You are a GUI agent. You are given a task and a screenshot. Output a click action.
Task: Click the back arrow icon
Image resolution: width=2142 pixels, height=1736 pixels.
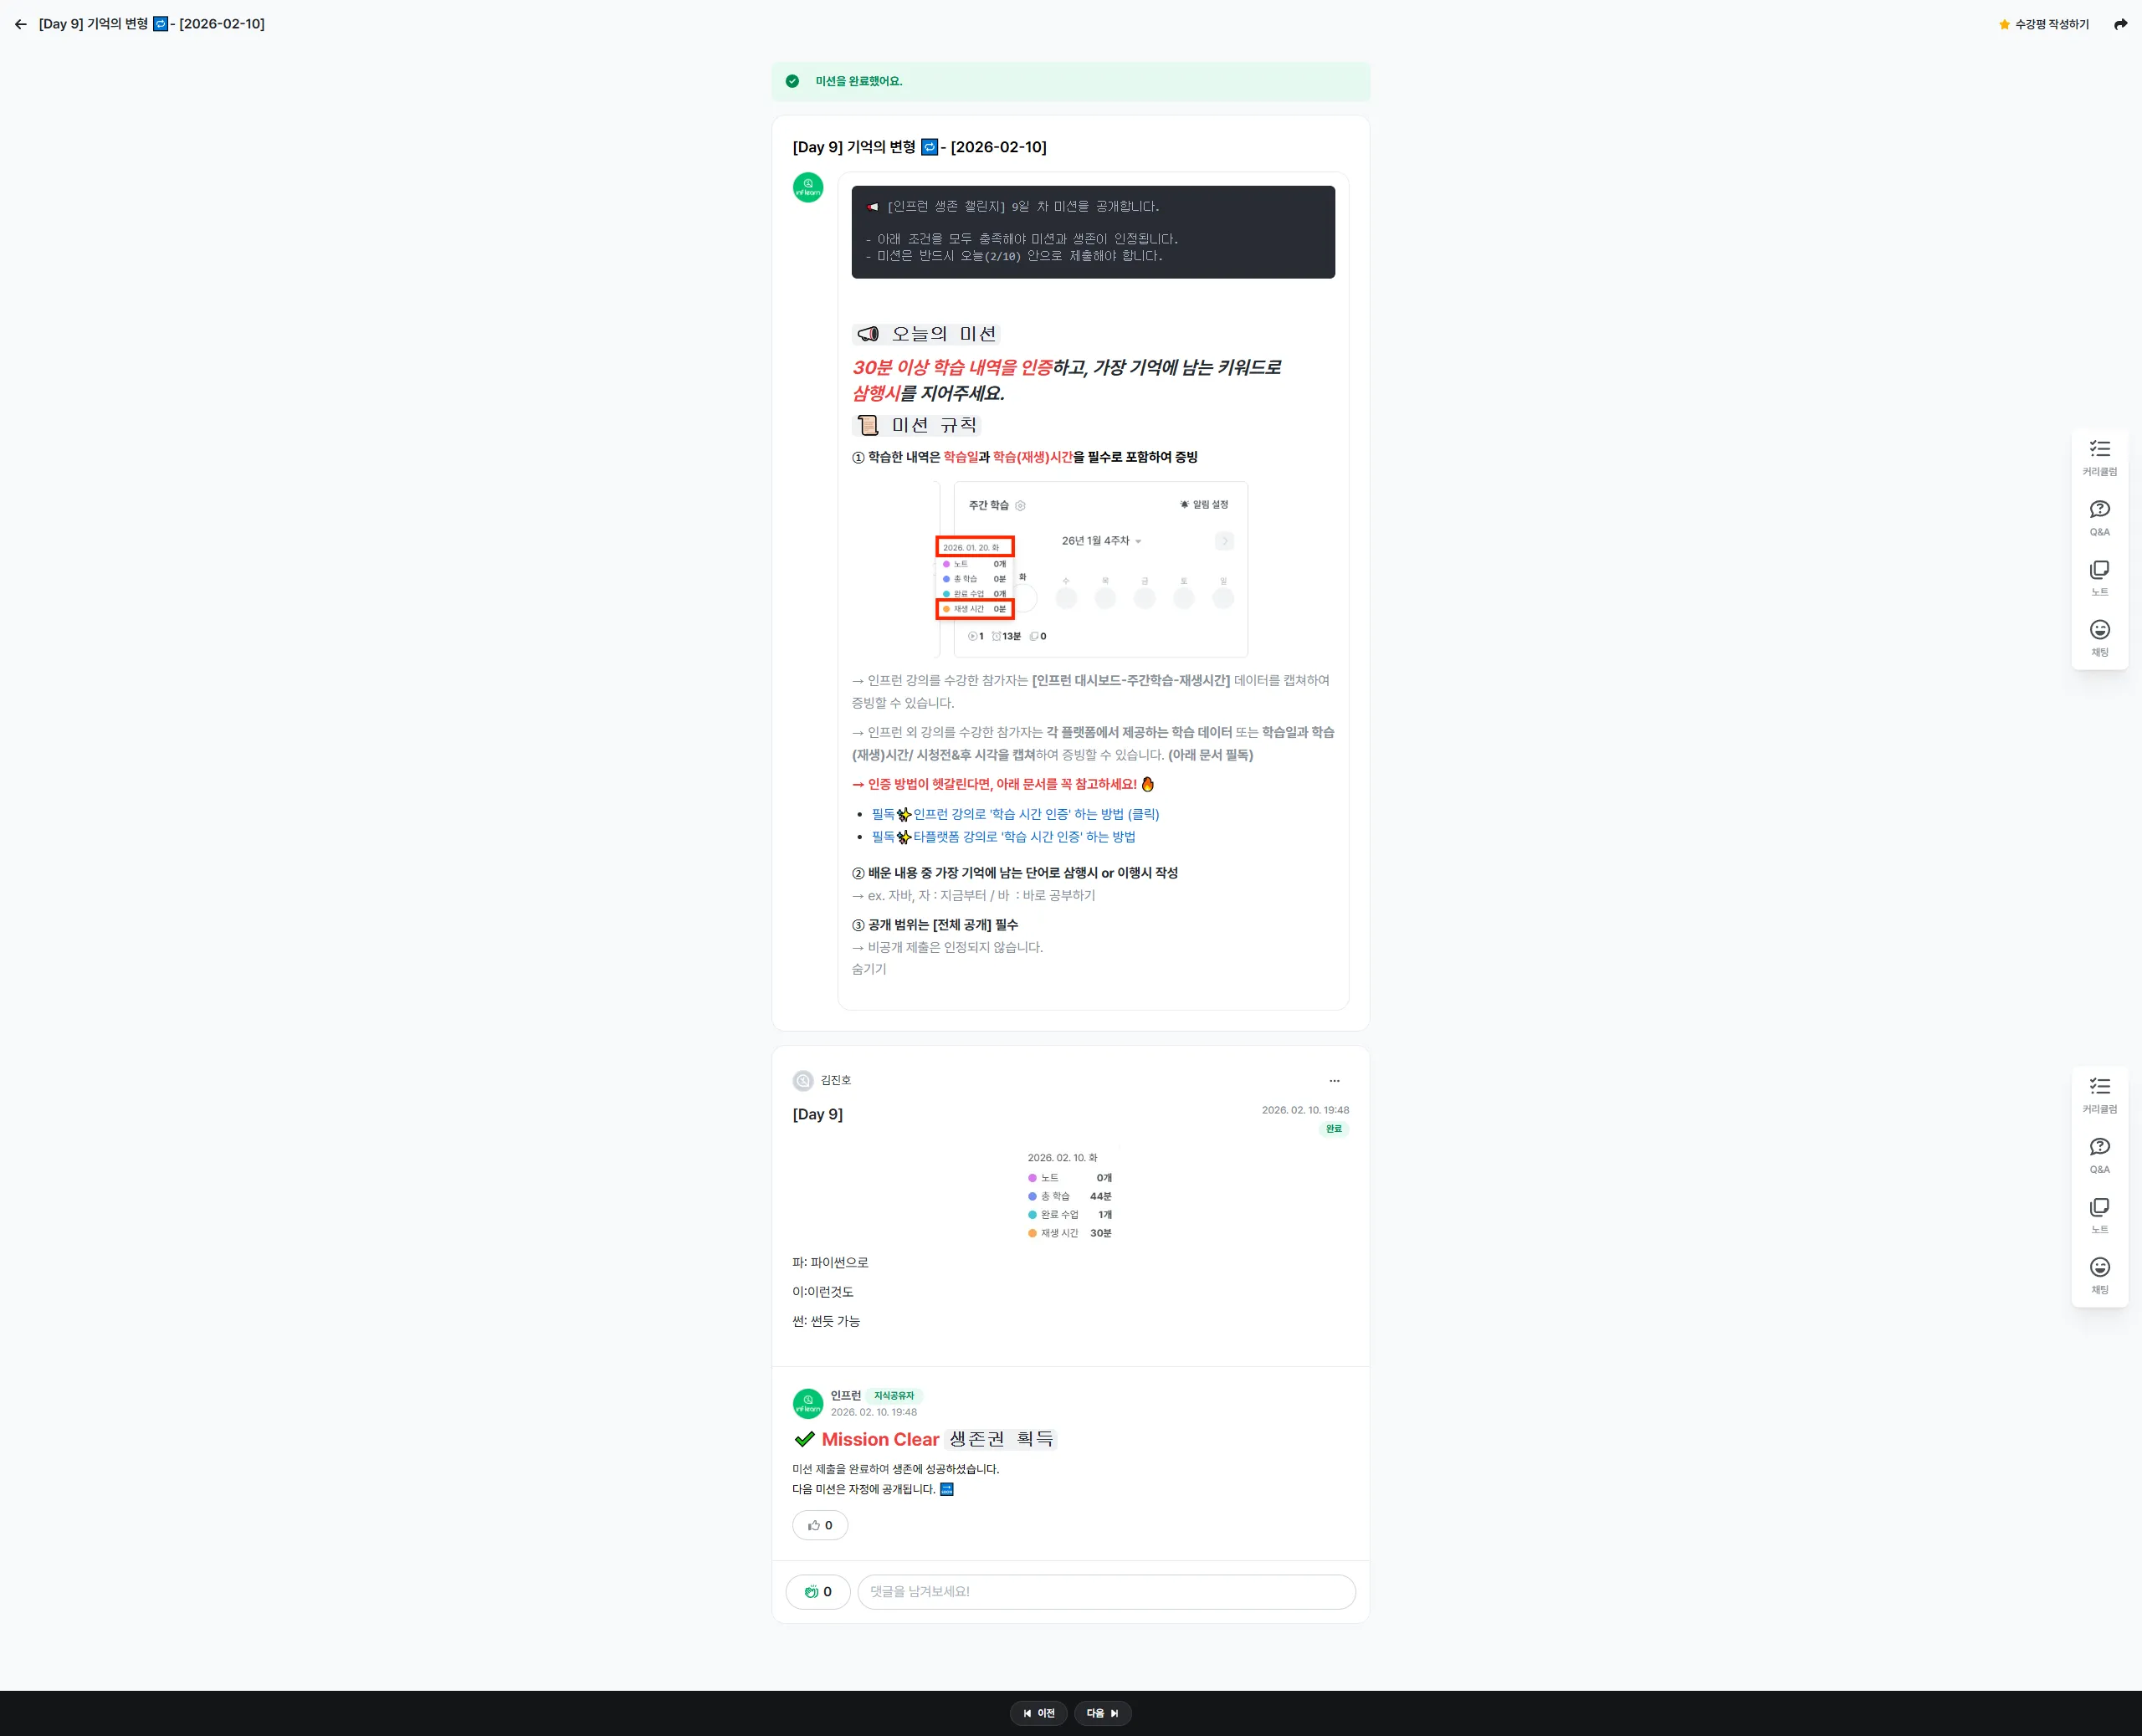(x=21, y=24)
